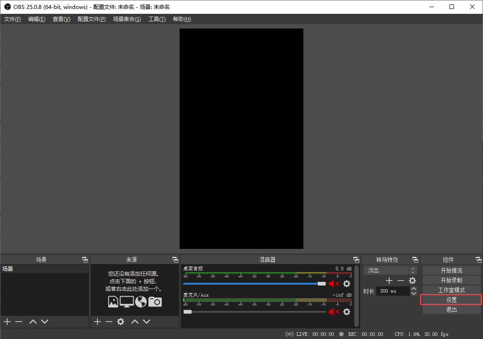Decrease transition duration with down arrow
The height and width of the screenshot is (339, 483).
pyautogui.click(x=413, y=294)
